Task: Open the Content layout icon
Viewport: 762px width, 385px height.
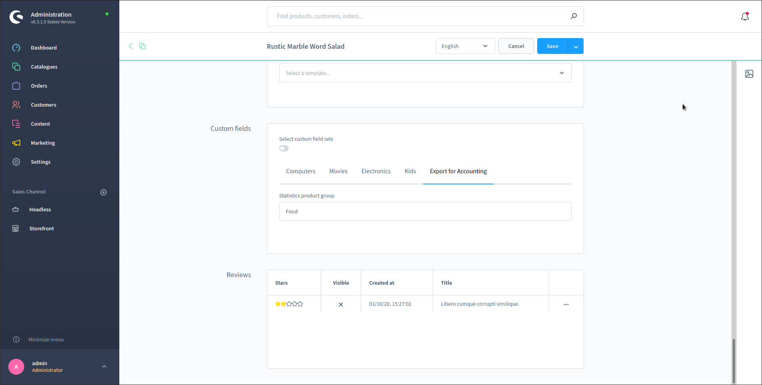Action: [x=16, y=124]
